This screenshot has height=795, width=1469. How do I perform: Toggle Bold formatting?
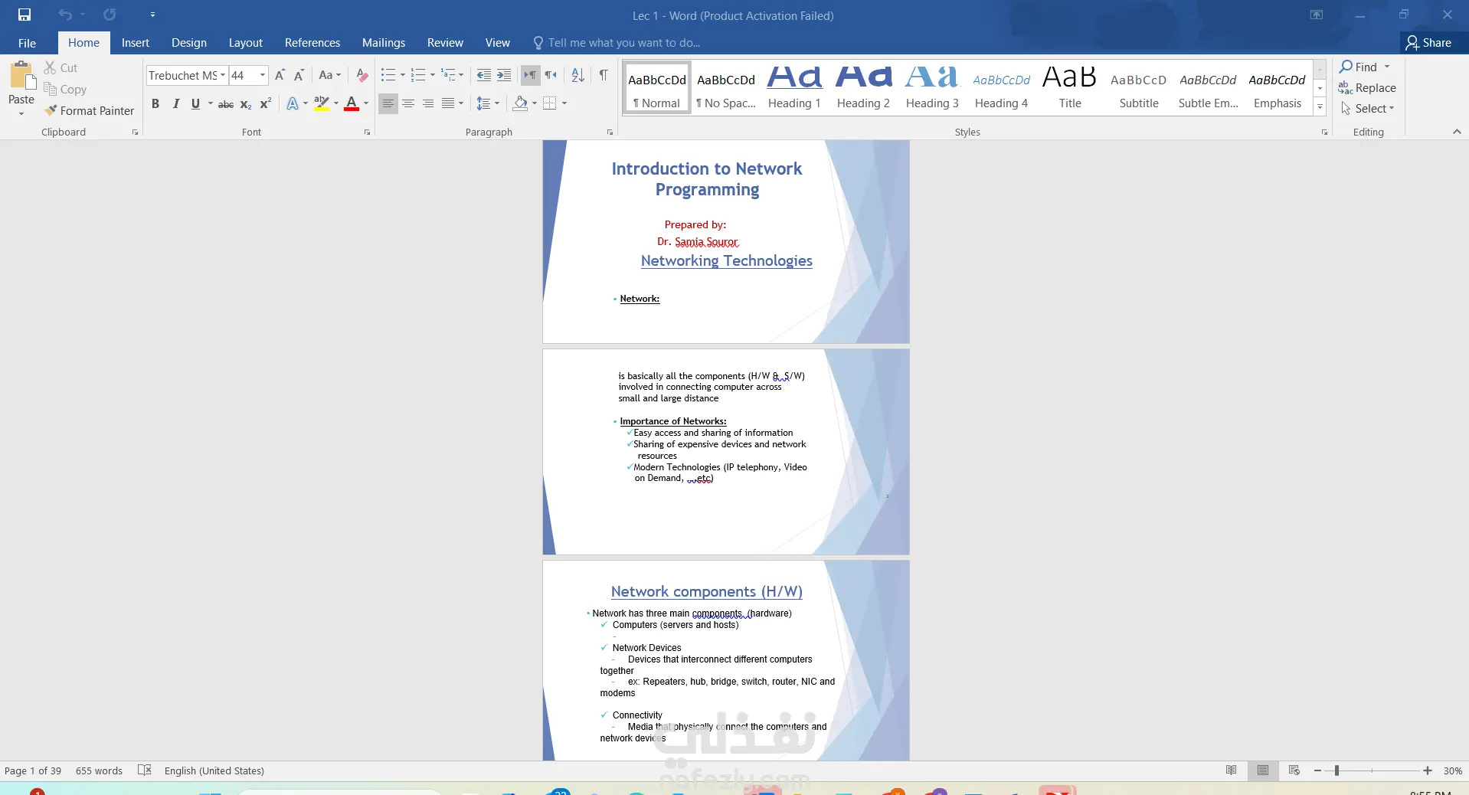pos(155,103)
